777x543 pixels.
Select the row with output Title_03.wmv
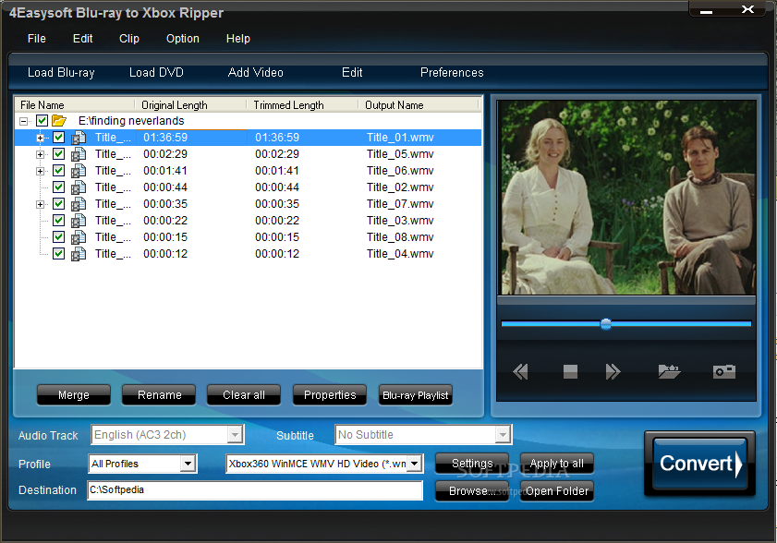(x=249, y=221)
